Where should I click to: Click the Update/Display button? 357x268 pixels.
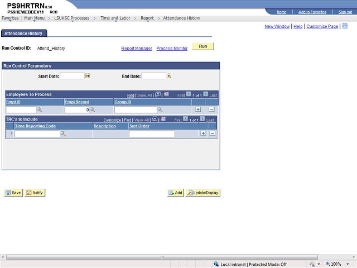[x=203, y=193]
